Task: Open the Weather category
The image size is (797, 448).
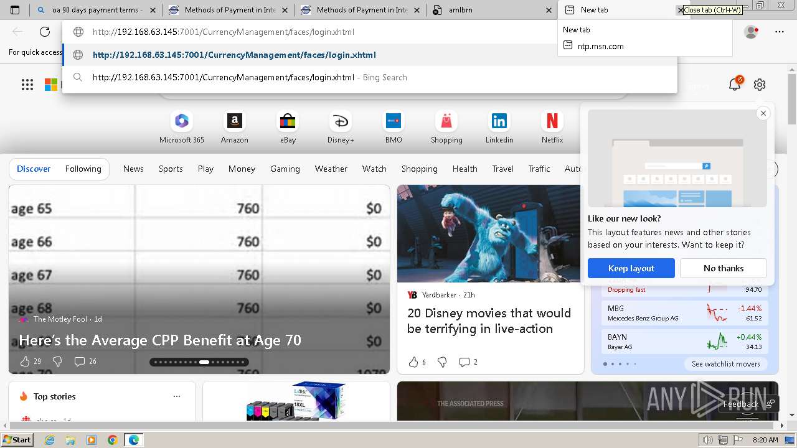Action: tap(331, 169)
